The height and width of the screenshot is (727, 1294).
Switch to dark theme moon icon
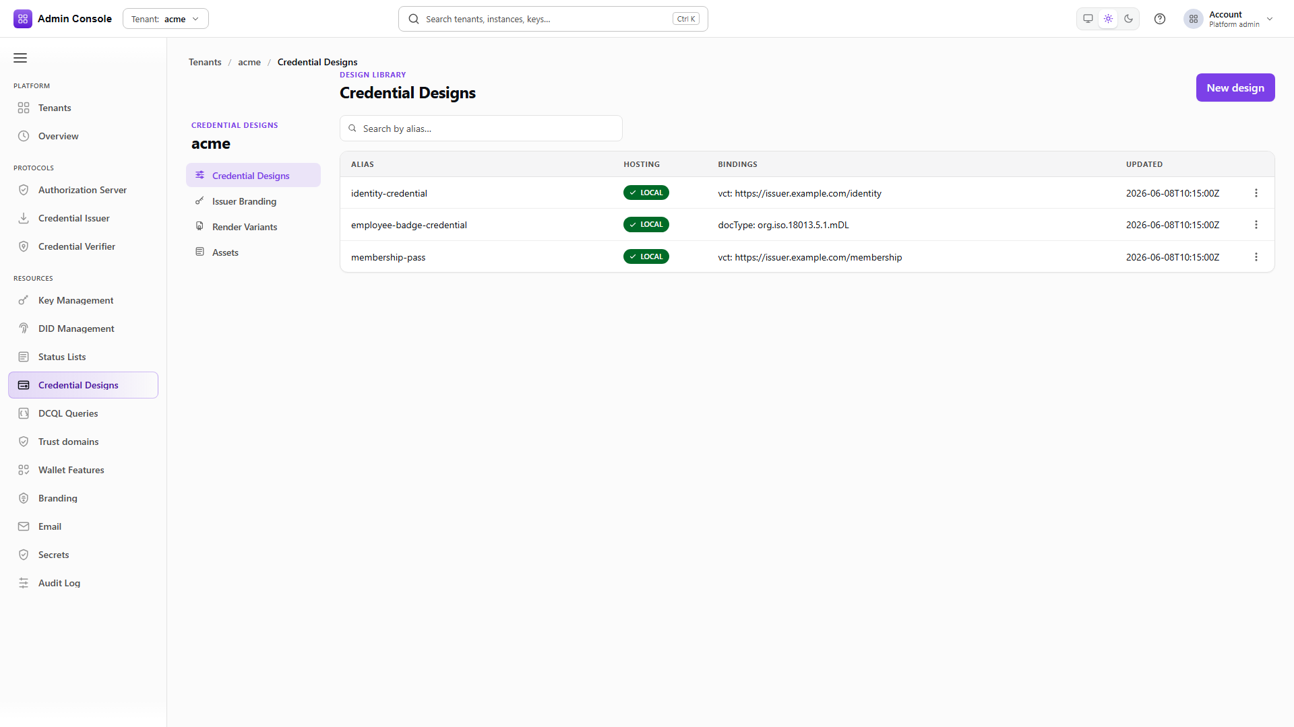(x=1129, y=19)
